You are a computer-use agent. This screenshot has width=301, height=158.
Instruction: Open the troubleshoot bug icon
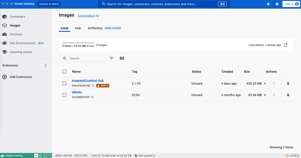click(268, 4)
